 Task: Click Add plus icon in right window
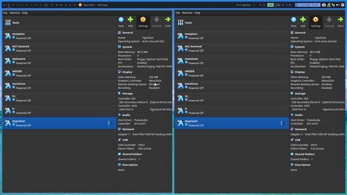tap(303, 19)
